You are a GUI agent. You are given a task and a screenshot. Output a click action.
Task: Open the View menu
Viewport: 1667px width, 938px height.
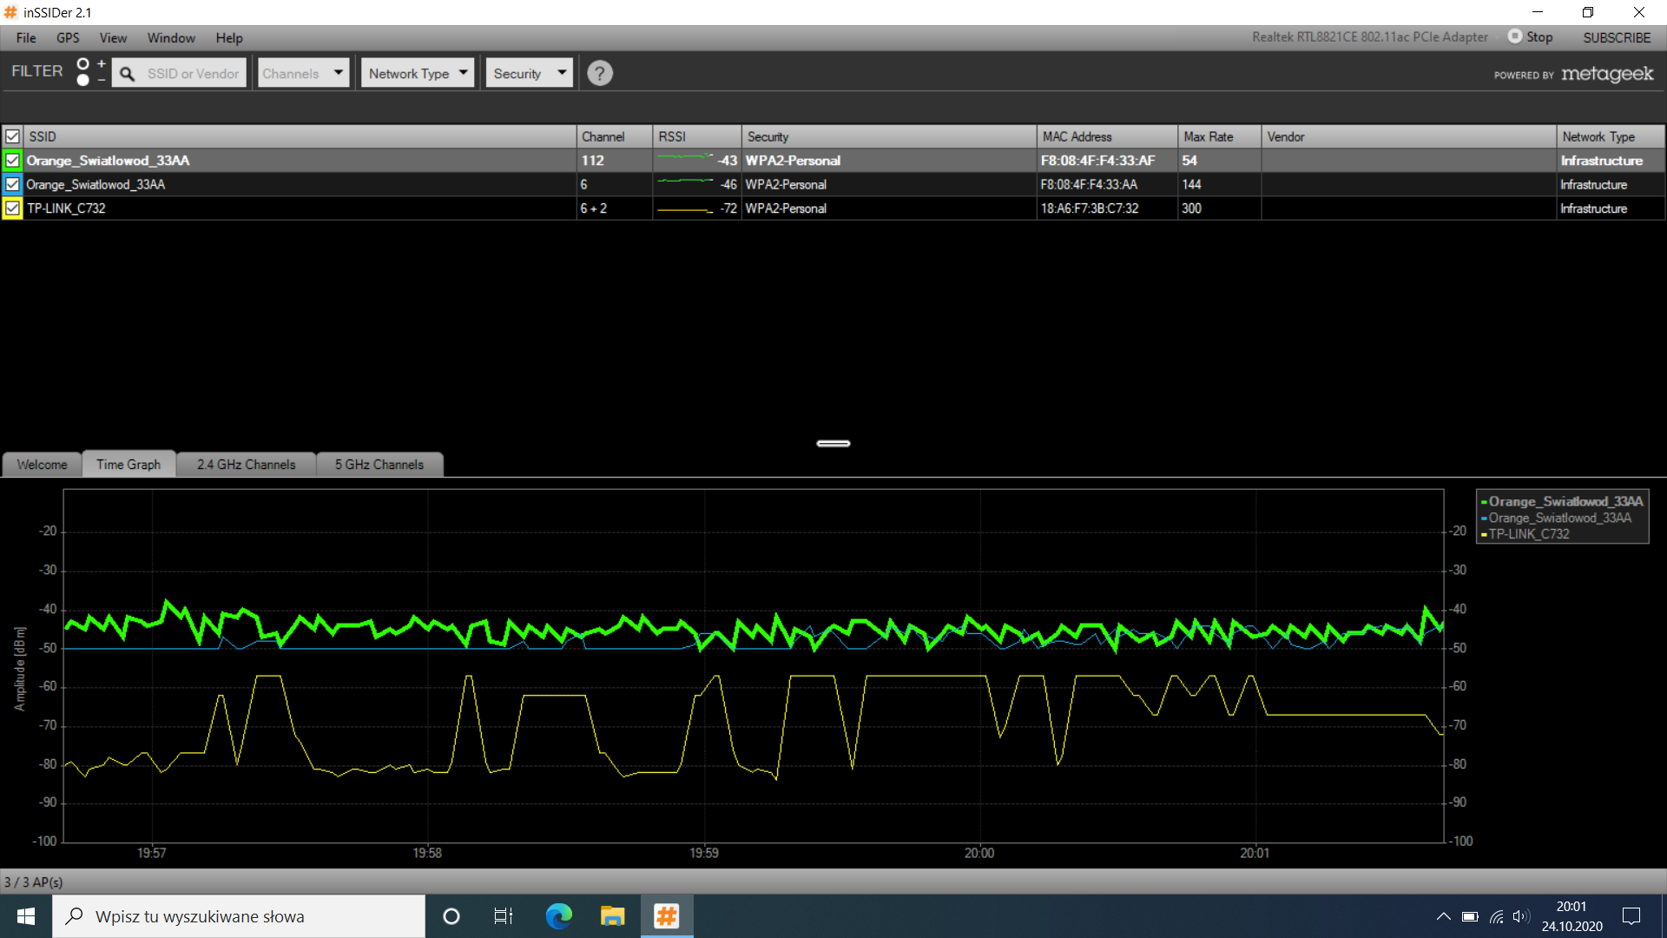pyautogui.click(x=113, y=37)
